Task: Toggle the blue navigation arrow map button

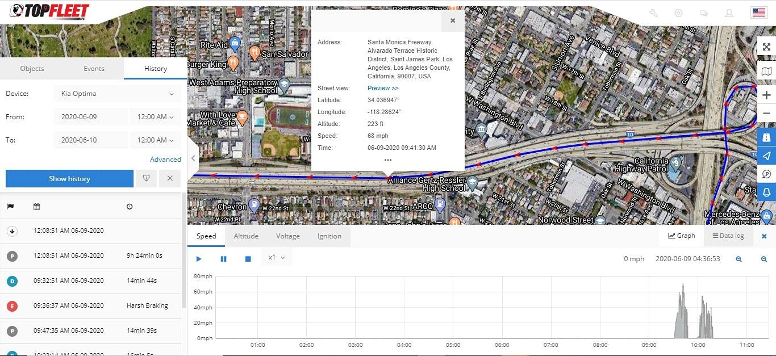Action: pyautogui.click(x=766, y=156)
